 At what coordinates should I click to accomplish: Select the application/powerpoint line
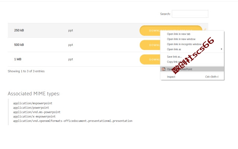(x=31, y=108)
